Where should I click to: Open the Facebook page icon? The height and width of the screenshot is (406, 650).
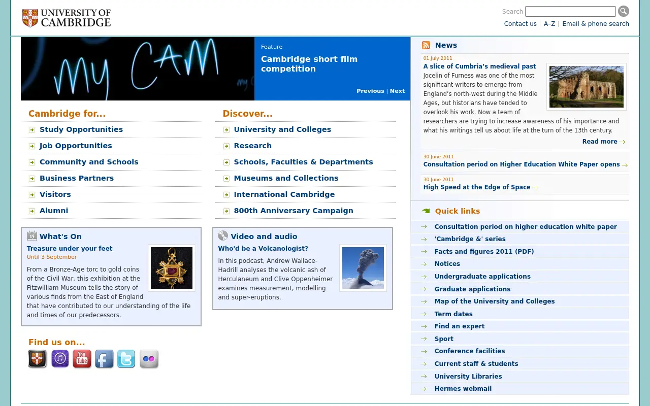105,359
